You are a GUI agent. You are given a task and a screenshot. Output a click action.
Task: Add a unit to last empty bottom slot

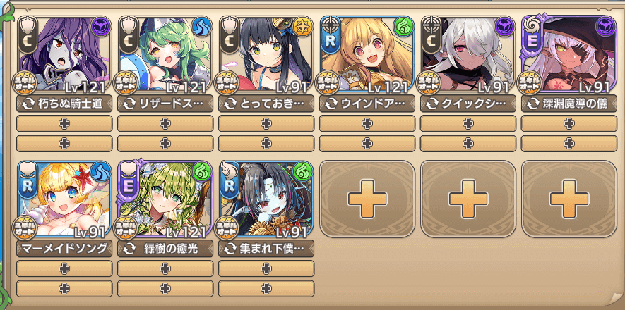(x=569, y=199)
